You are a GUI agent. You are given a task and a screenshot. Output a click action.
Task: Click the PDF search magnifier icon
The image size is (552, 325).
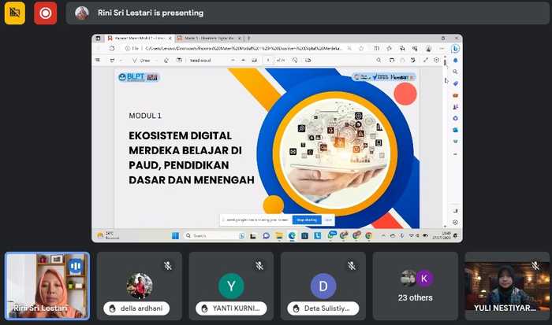click(379, 61)
